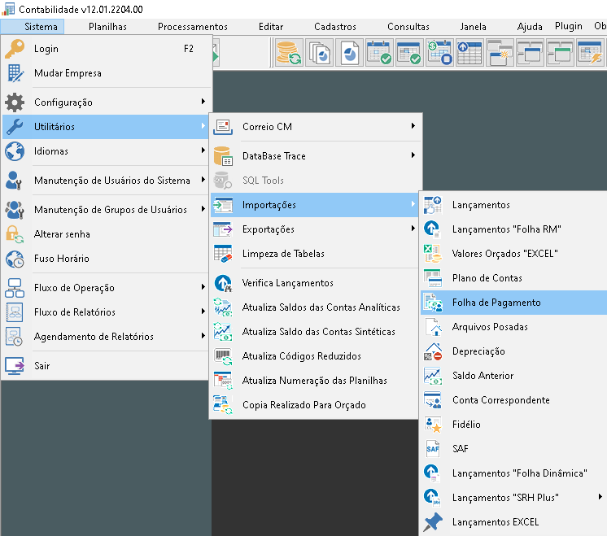The width and height of the screenshot is (607, 536).
Task: Open the Processamentos menu
Action: click(x=192, y=27)
